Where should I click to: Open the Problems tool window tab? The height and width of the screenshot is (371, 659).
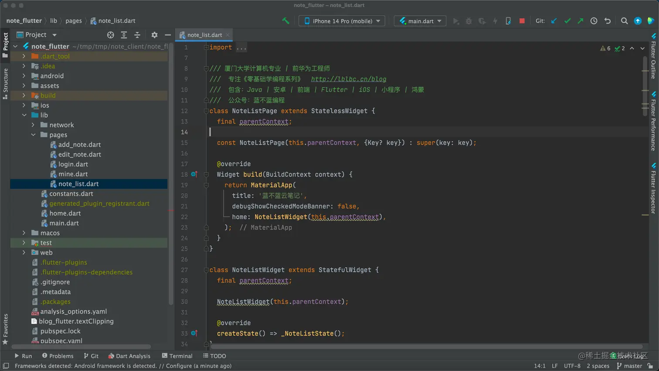point(58,356)
